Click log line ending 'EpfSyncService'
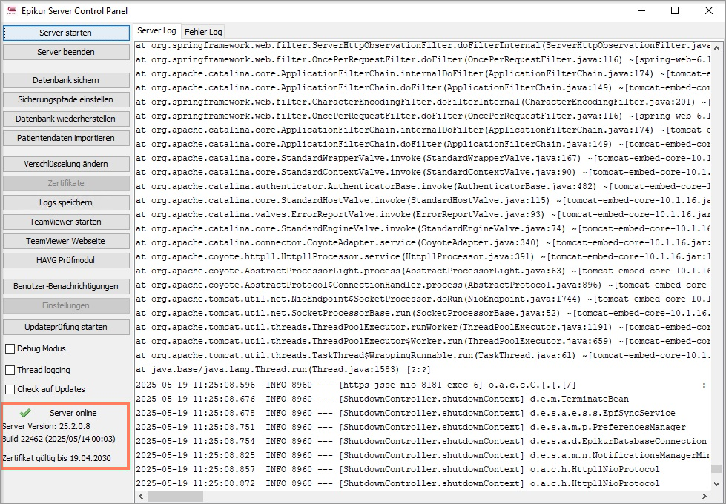The width and height of the screenshot is (726, 504). click(406, 413)
